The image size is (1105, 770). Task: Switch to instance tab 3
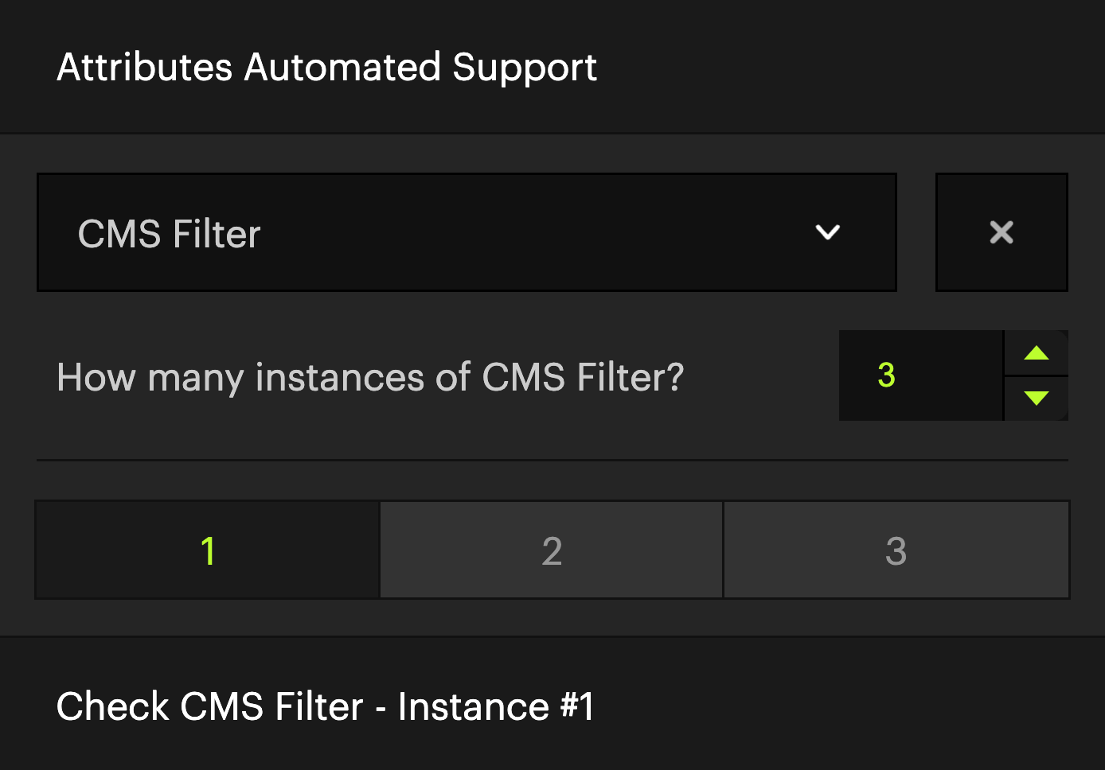coord(896,550)
